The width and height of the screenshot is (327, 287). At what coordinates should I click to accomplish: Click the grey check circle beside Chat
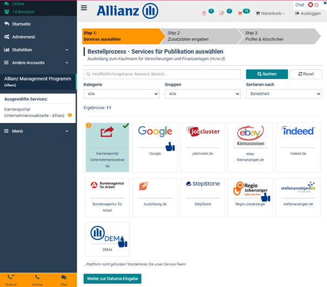click(317, 5)
